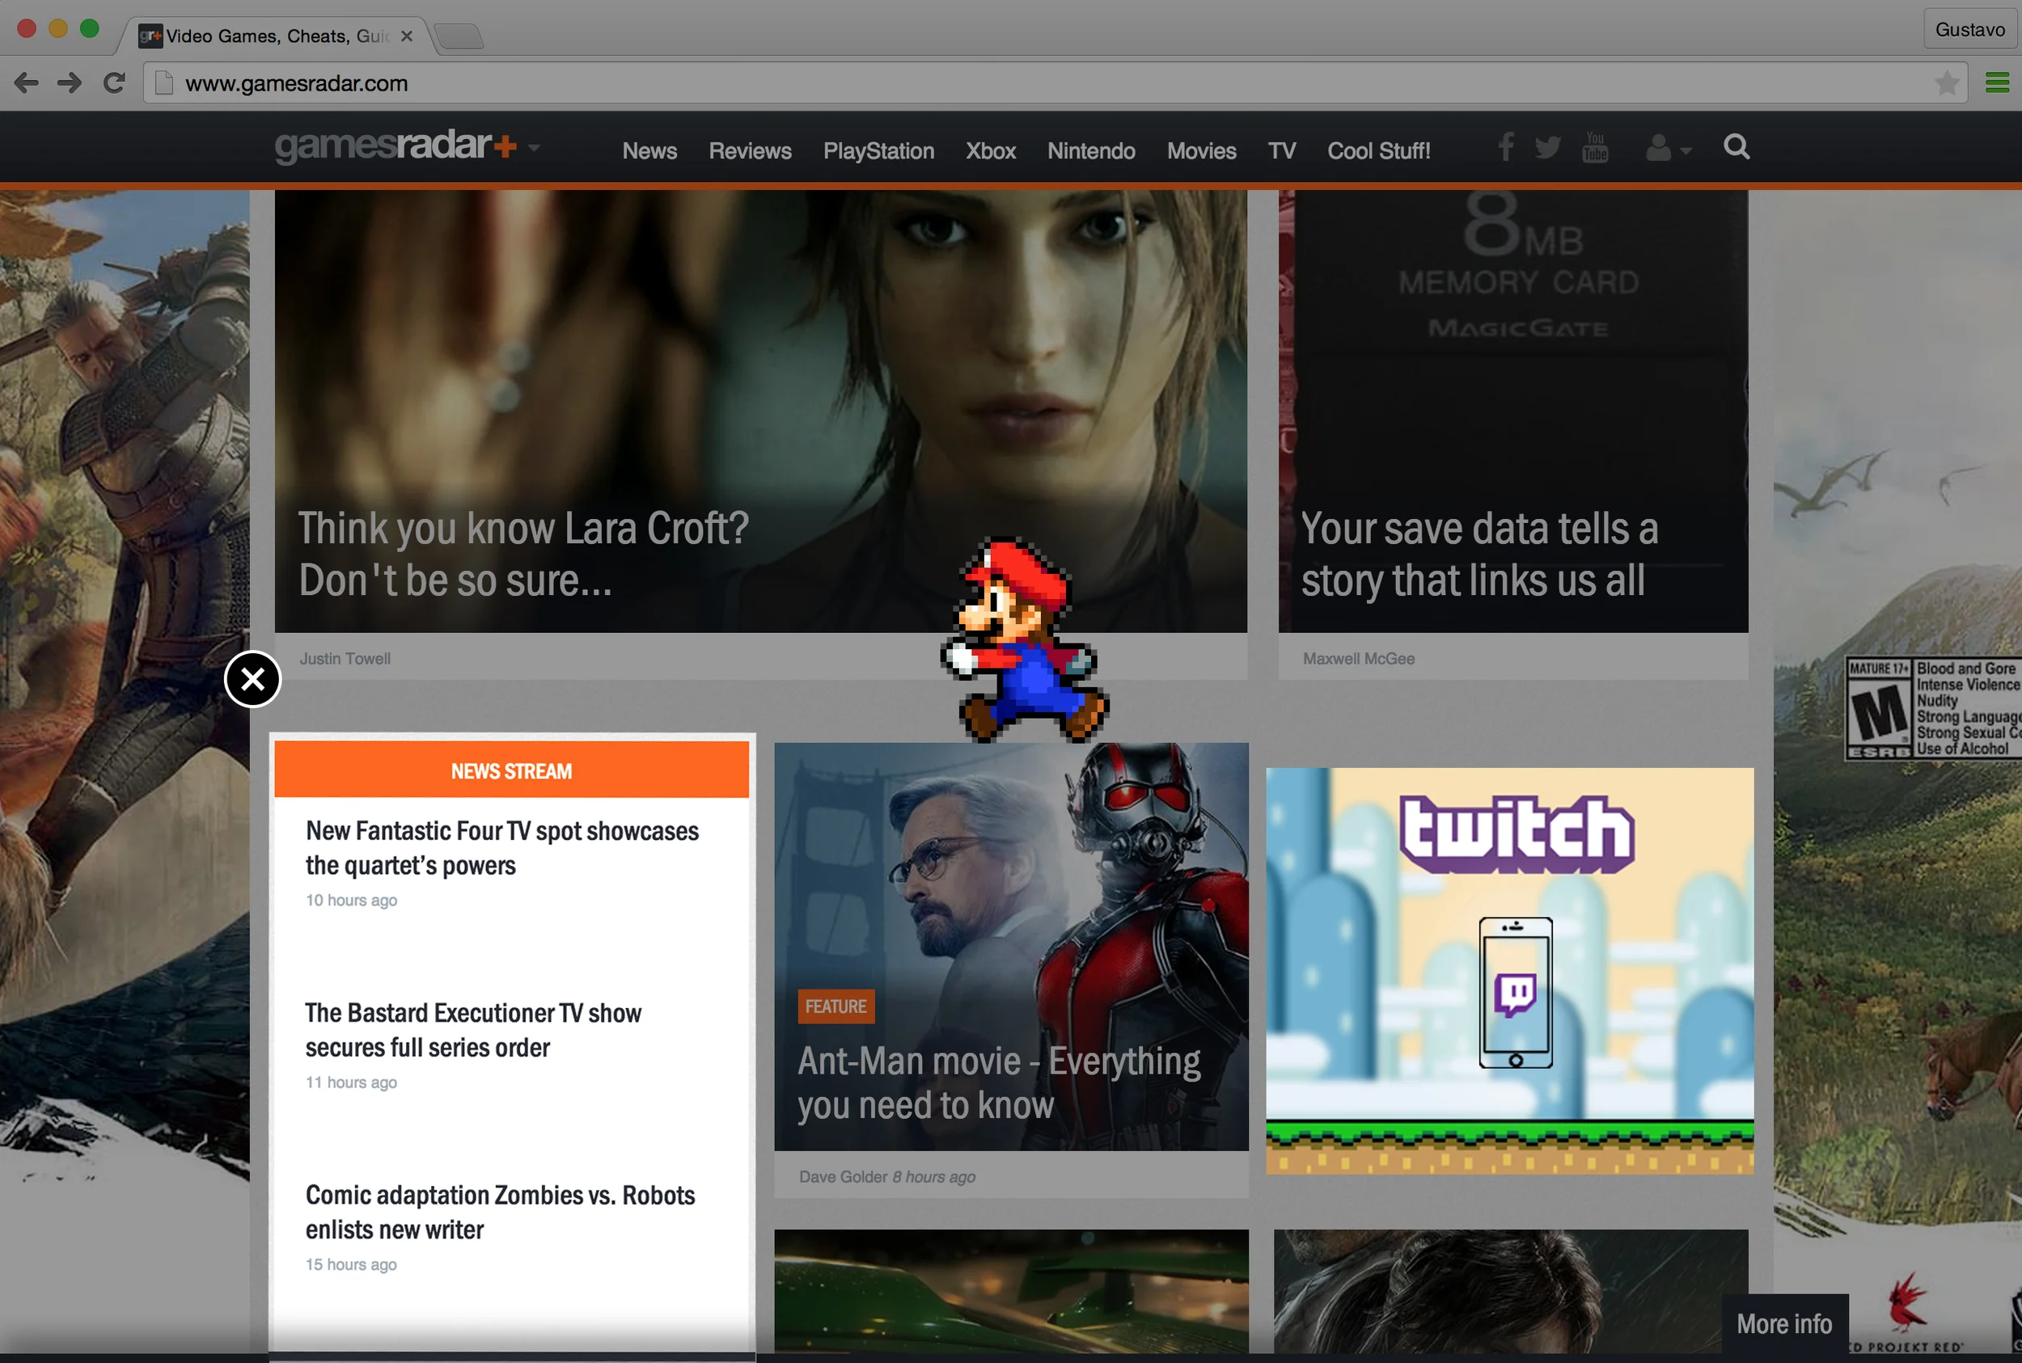Screen dimensions: 2022x1363
Task: Click the gamesradar+ logo
Action: [396, 146]
